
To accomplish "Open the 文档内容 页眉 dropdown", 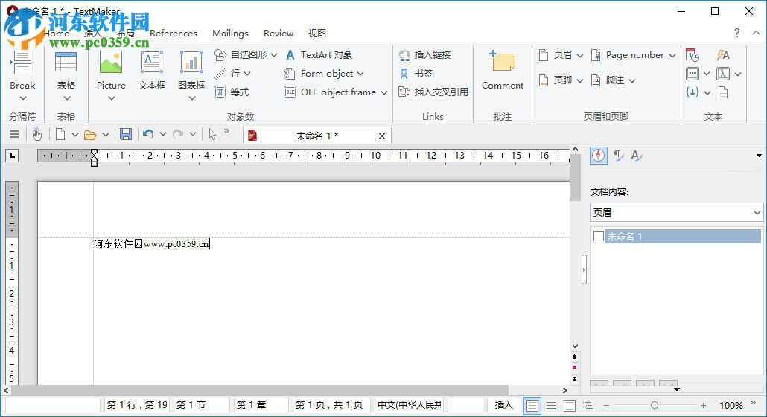I will coord(676,213).
